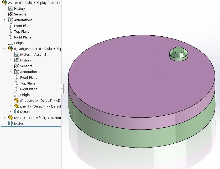
Task: Expand the top-level Annotations folder
Action: (x=4, y=20)
